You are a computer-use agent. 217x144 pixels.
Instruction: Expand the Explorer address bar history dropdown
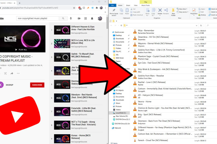[197, 25]
